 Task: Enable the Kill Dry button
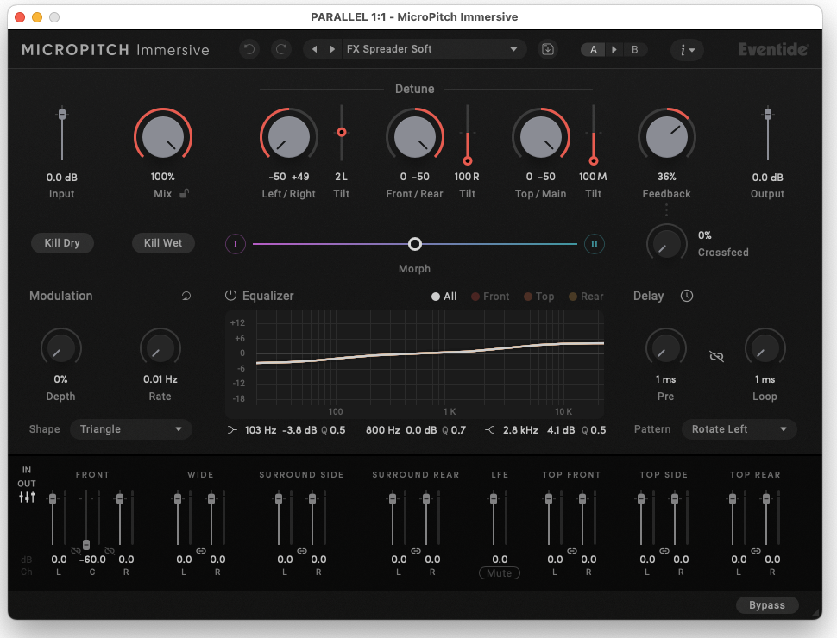tap(62, 243)
